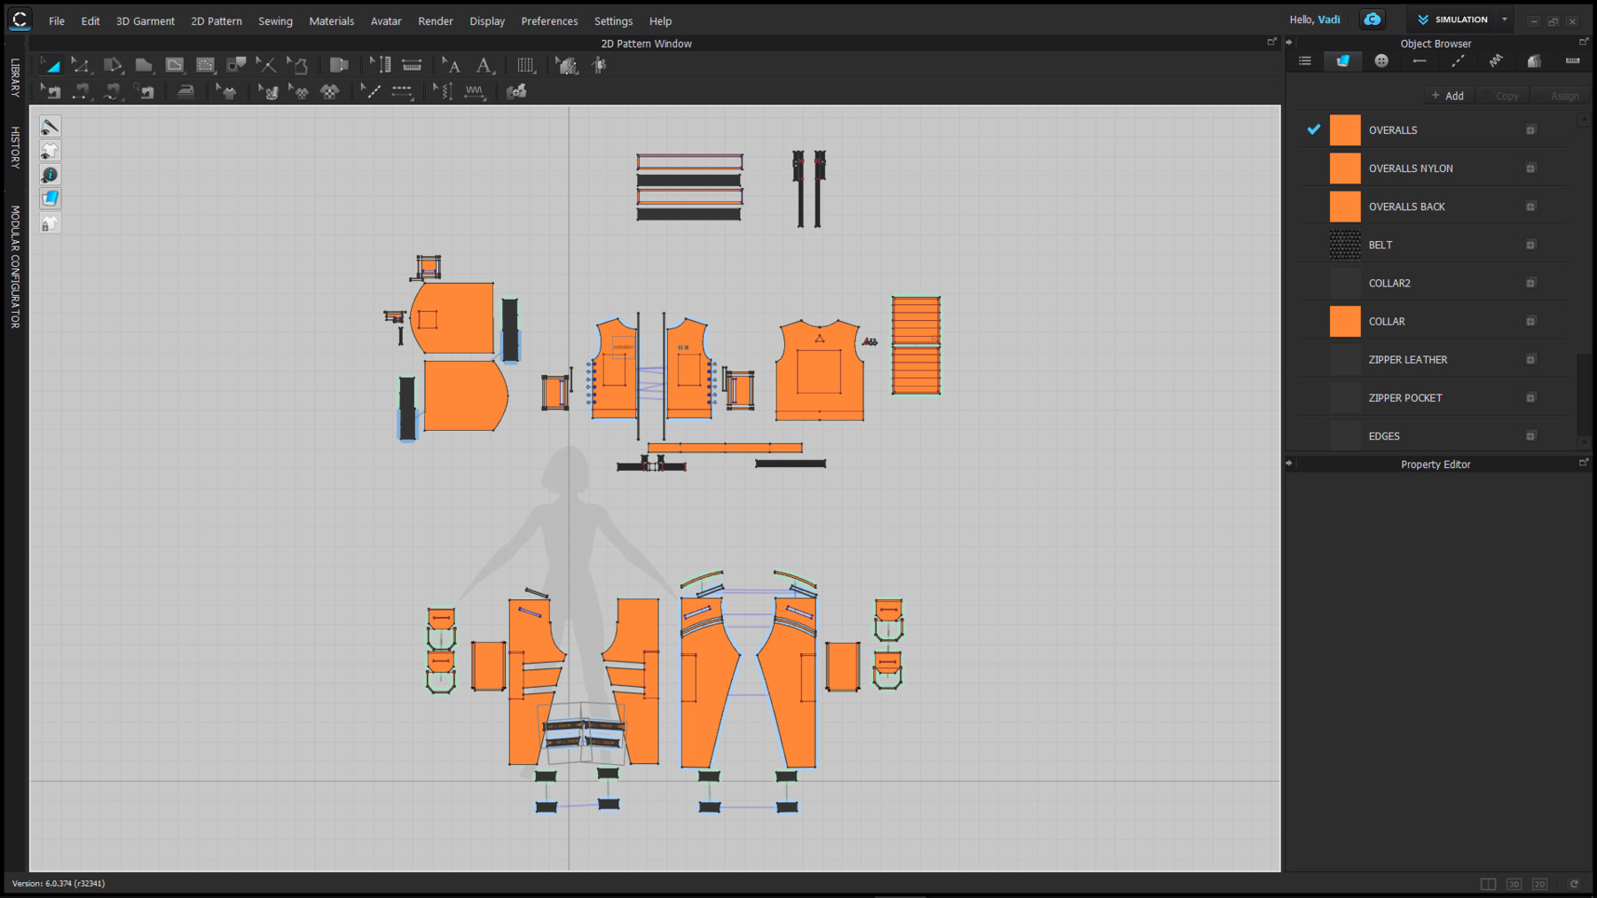Viewport: 1597px width, 898px height.
Task: Expand the ZIPPER POCKET entry options
Action: [x=1530, y=398]
